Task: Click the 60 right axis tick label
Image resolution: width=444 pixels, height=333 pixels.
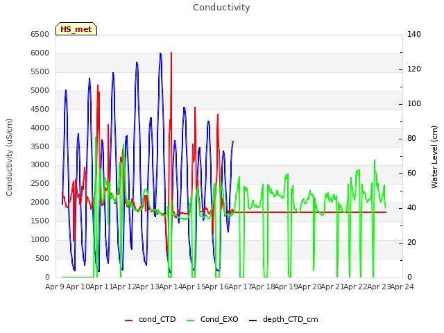Action: tap(411, 173)
